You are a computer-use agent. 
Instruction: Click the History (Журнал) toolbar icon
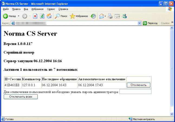pos(93,16)
